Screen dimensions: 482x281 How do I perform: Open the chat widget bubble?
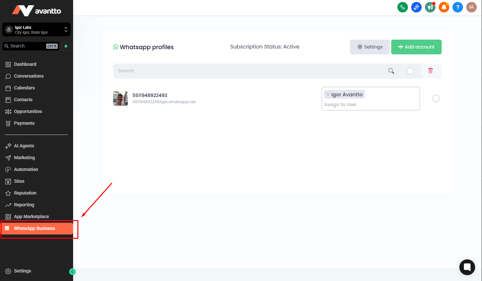point(467,267)
